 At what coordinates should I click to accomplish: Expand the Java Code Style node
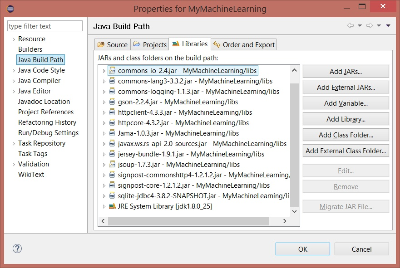pos(14,71)
